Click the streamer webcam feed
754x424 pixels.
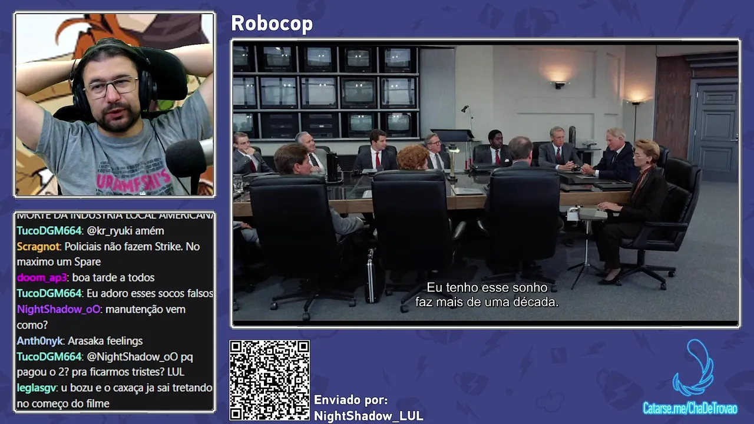click(114, 104)
